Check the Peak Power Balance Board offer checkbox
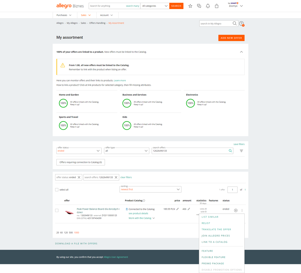Image resolution: width=301 pixels, height=273 pixels. pyautogui.click(x=57, y=211)
